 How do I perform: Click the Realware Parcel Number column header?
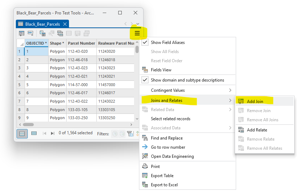[x=115, y=43]
